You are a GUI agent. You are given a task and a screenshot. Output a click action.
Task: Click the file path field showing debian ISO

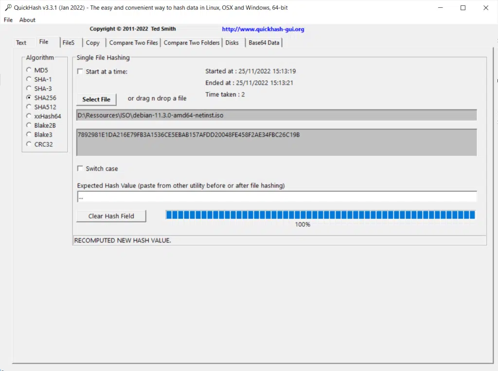[276, 115]
